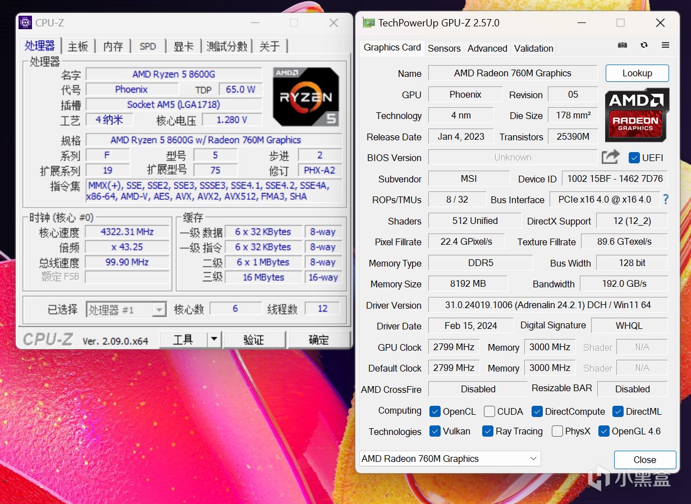691x504 pixels.
Task: Close the CPU-Z window
Action: [x=333, y=22]
